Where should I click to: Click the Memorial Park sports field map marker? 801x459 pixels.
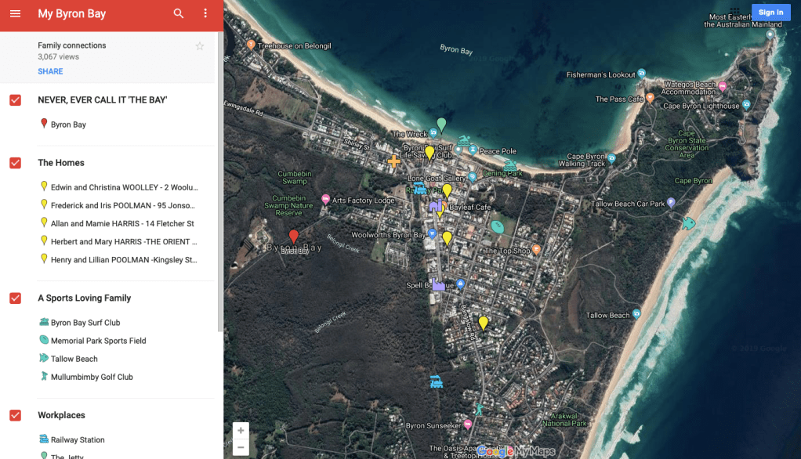[497, 227]
